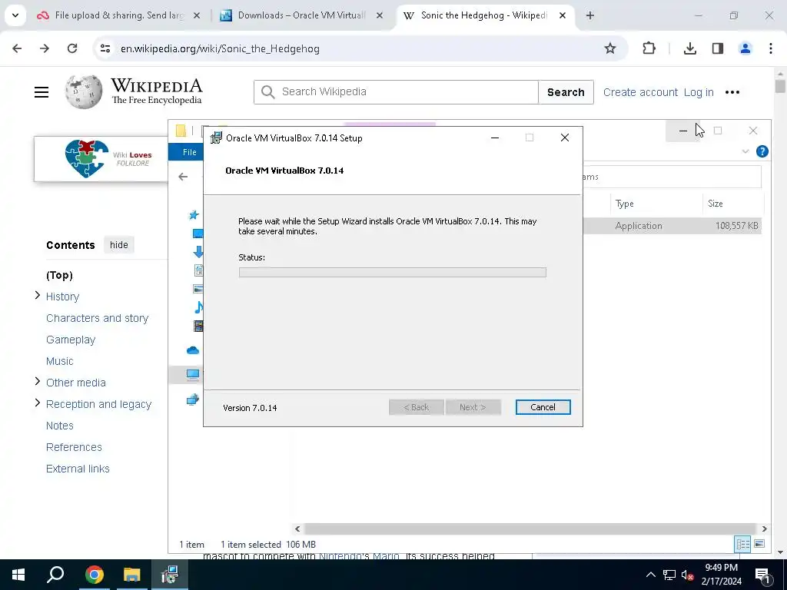Open Chrome extensions puzzle icon
This screenshot has height=590, width=787.
click(649, 48)
